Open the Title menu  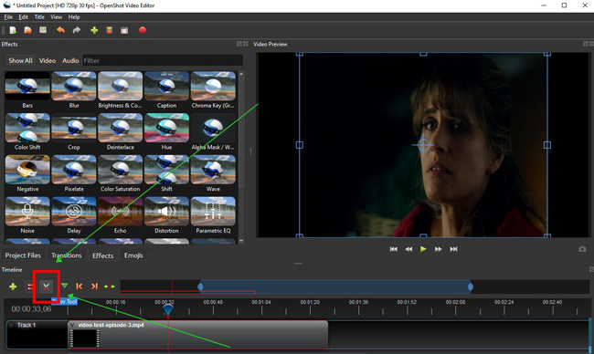tap(39, 17)
